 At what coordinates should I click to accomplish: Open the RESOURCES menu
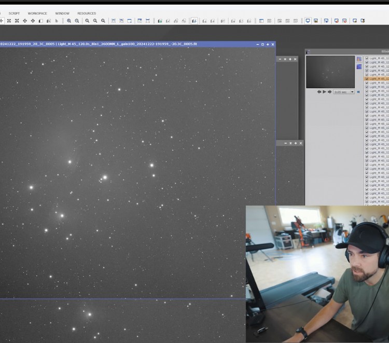point(87,13)
